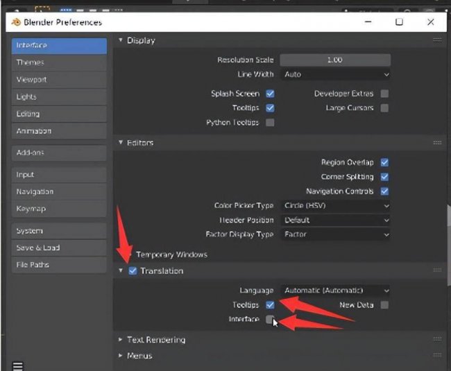Switch to the Editing category
Viewport: 451px width, 371px height.
click(59, 114)
